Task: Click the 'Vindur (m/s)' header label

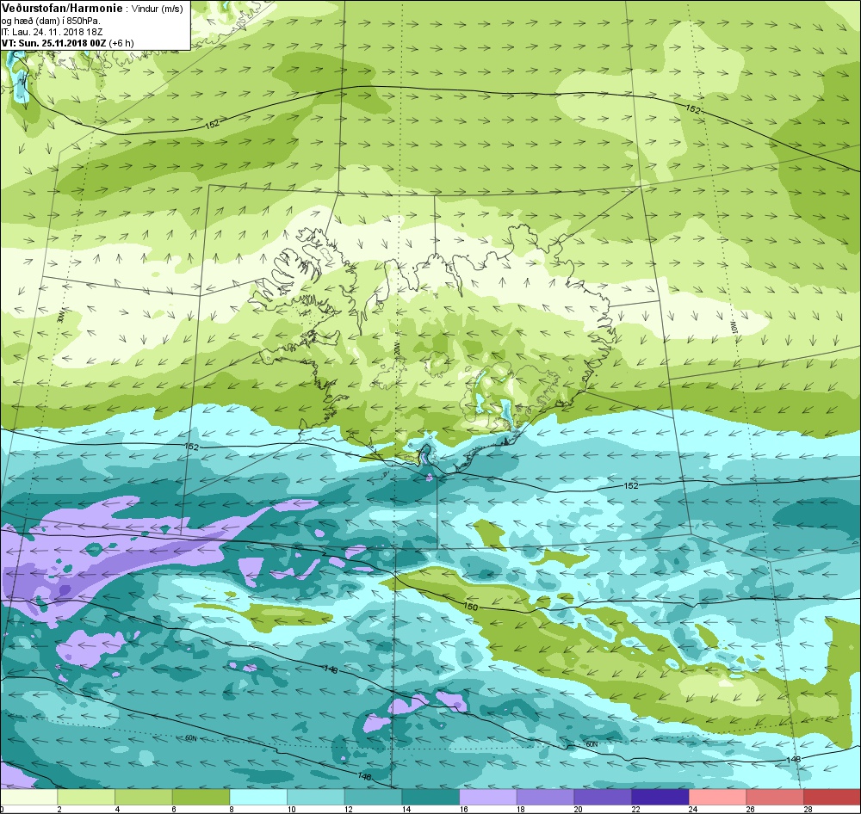Action: [157, 9]
